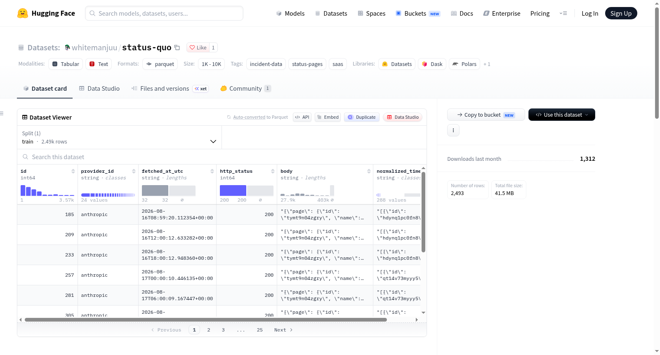Screen dimensions: 660x355
Task: Click the Datasets breadcrumb icon
Action: coord(21,47)
